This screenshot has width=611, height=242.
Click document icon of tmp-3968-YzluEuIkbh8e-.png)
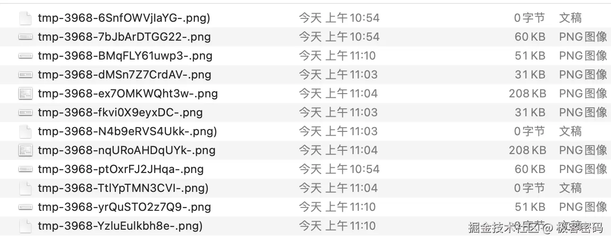point(25,226)
